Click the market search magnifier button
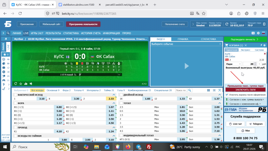The height and width of the screenshot is (151, 268). pyautogui.click(x=189, y=90)
